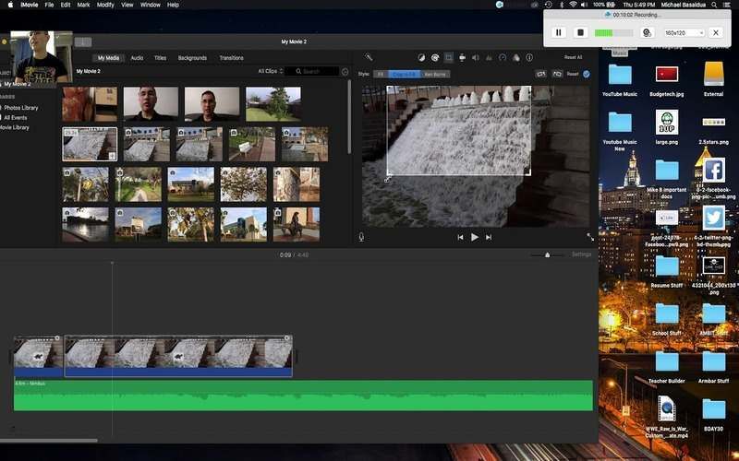Open the stabilization camera icon
Image resolution: width=739 pixels, height=461 pixels.
click(463, 57)
